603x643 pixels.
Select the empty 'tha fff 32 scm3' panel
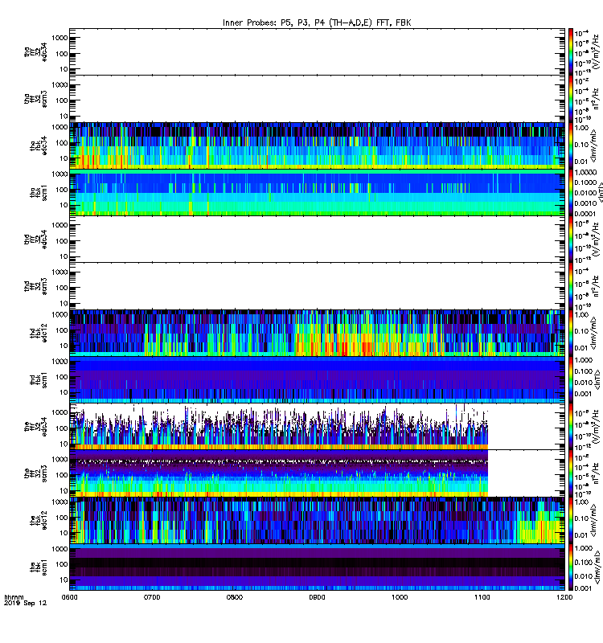pyautogui.click(x=317, y=98)
